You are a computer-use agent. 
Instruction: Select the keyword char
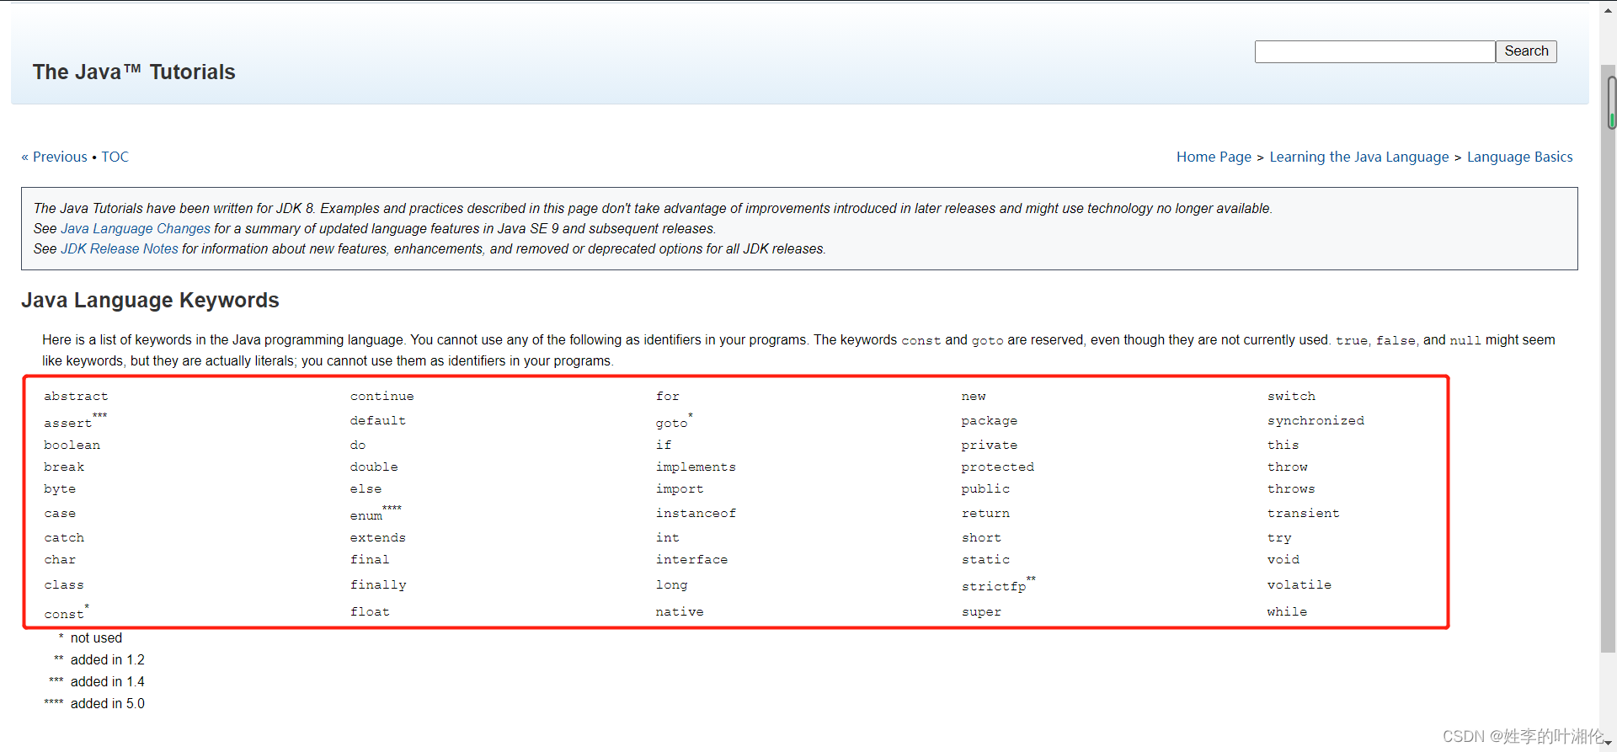[60, 559]
